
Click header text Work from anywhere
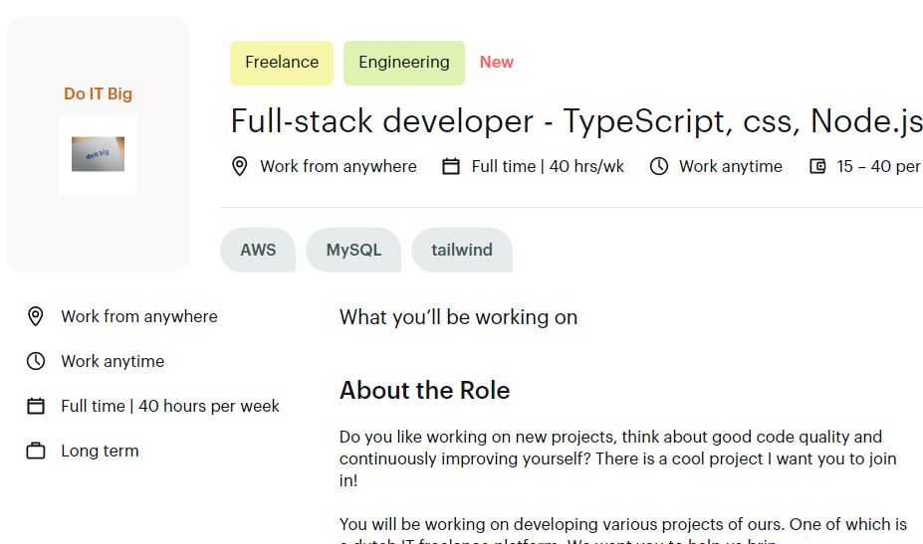click(339, 166)
